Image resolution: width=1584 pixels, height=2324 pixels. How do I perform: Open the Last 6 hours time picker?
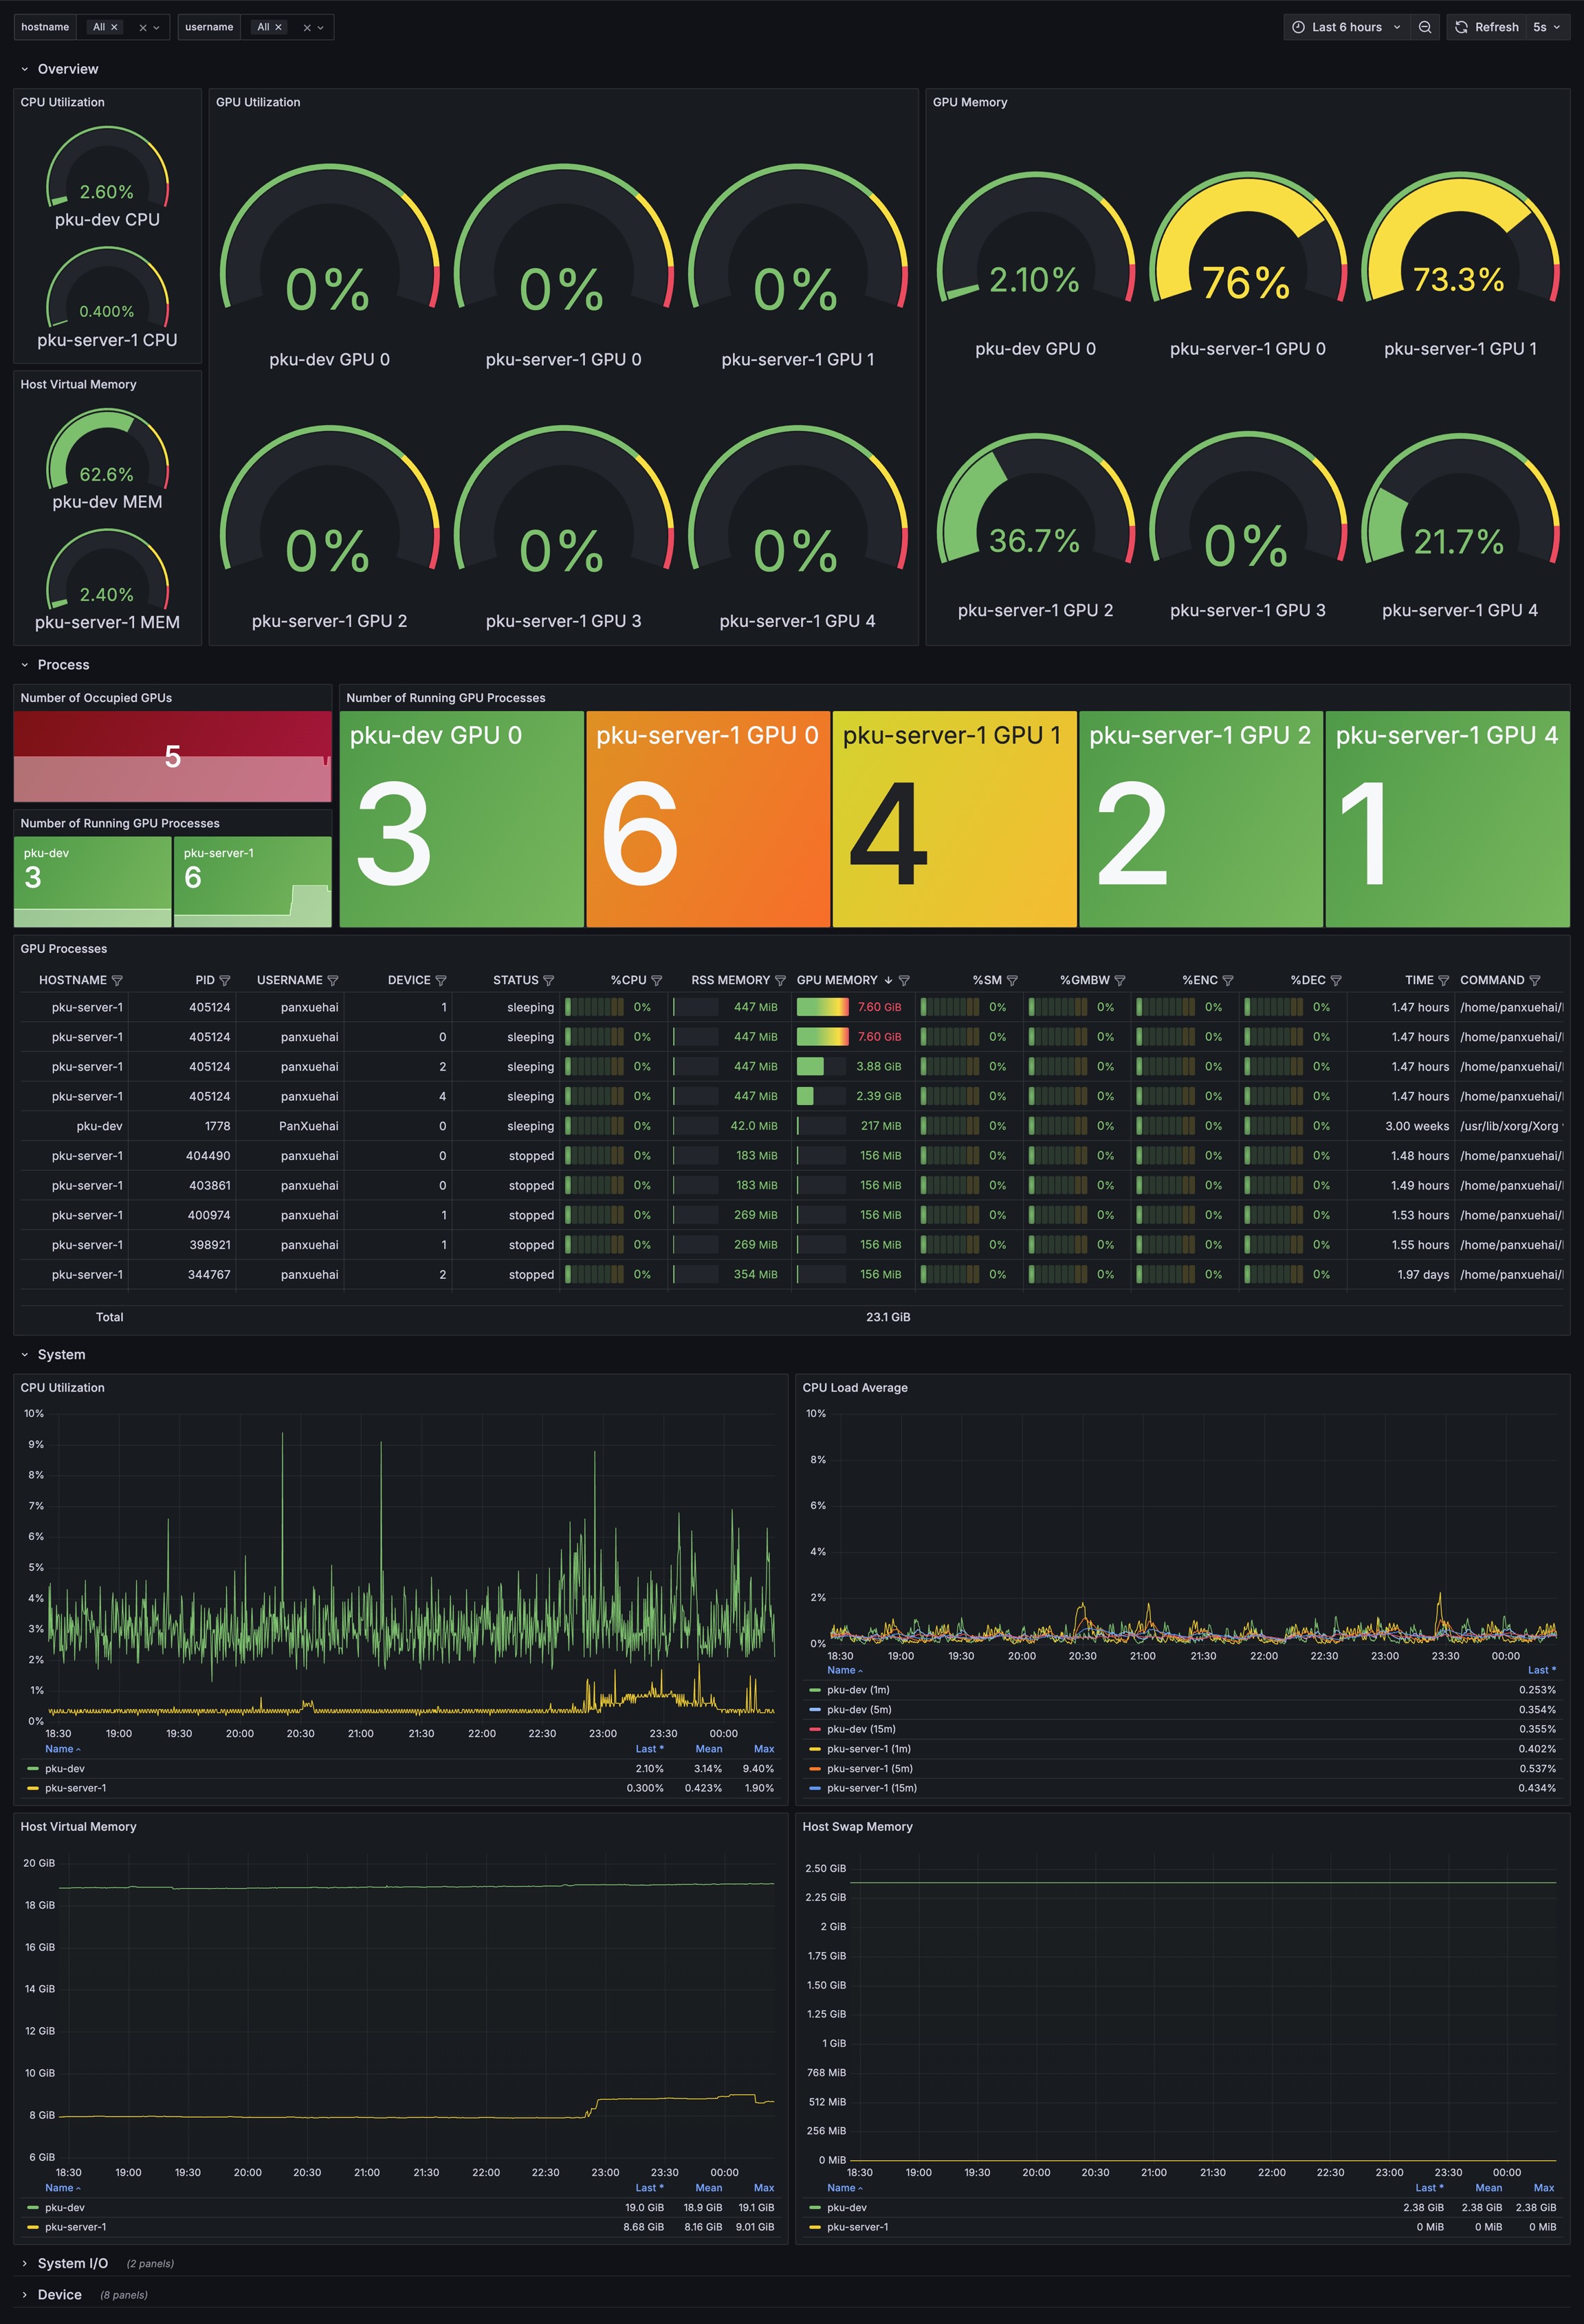point(1346,27)
